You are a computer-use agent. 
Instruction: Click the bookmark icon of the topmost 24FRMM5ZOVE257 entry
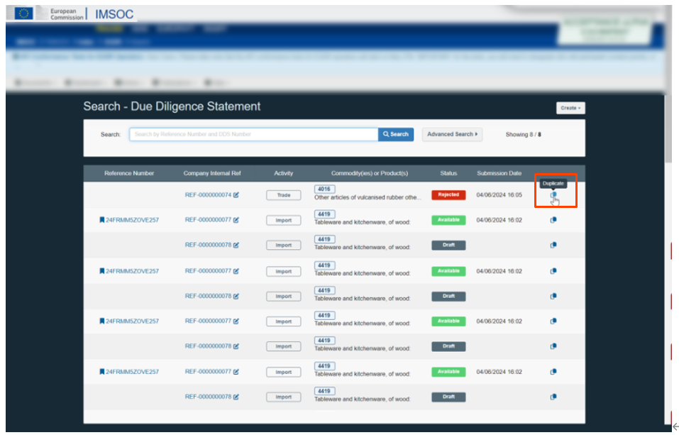102,220
